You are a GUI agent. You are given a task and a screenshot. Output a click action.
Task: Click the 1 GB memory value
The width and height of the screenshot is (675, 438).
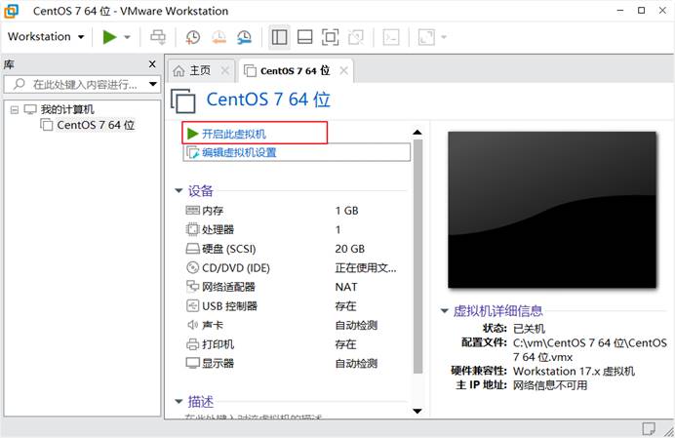pos(346,211)
